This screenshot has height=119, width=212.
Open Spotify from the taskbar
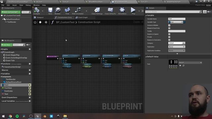coord(17,116)
